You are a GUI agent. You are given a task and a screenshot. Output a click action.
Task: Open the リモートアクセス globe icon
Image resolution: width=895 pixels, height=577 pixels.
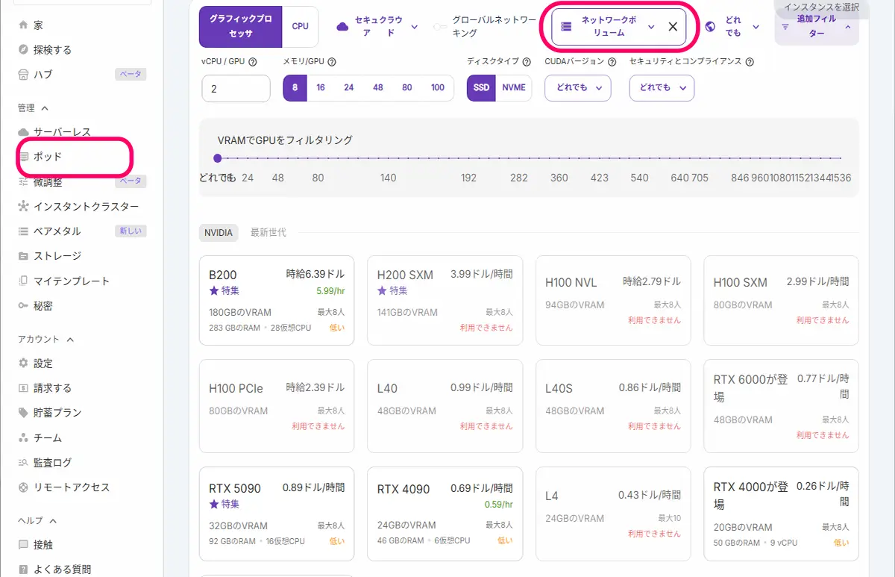click(x=23, y=487)
